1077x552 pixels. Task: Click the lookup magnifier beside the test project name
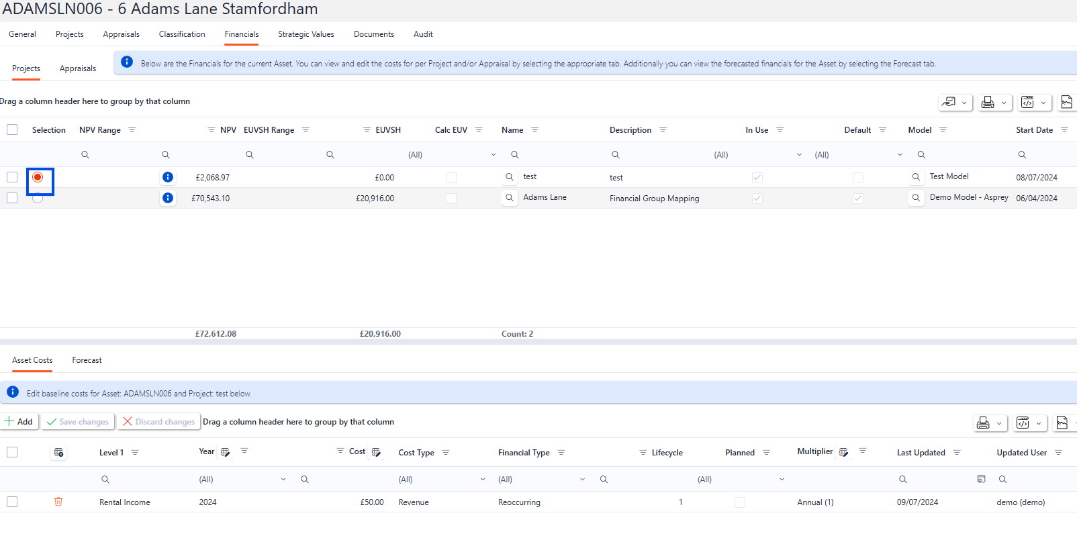pos(510,177)
